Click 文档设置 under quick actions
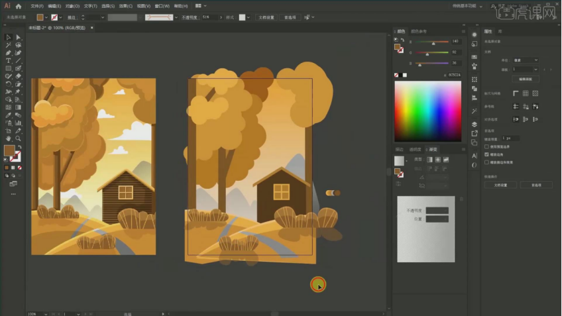The image size is (562, 316). click(500, 185)
